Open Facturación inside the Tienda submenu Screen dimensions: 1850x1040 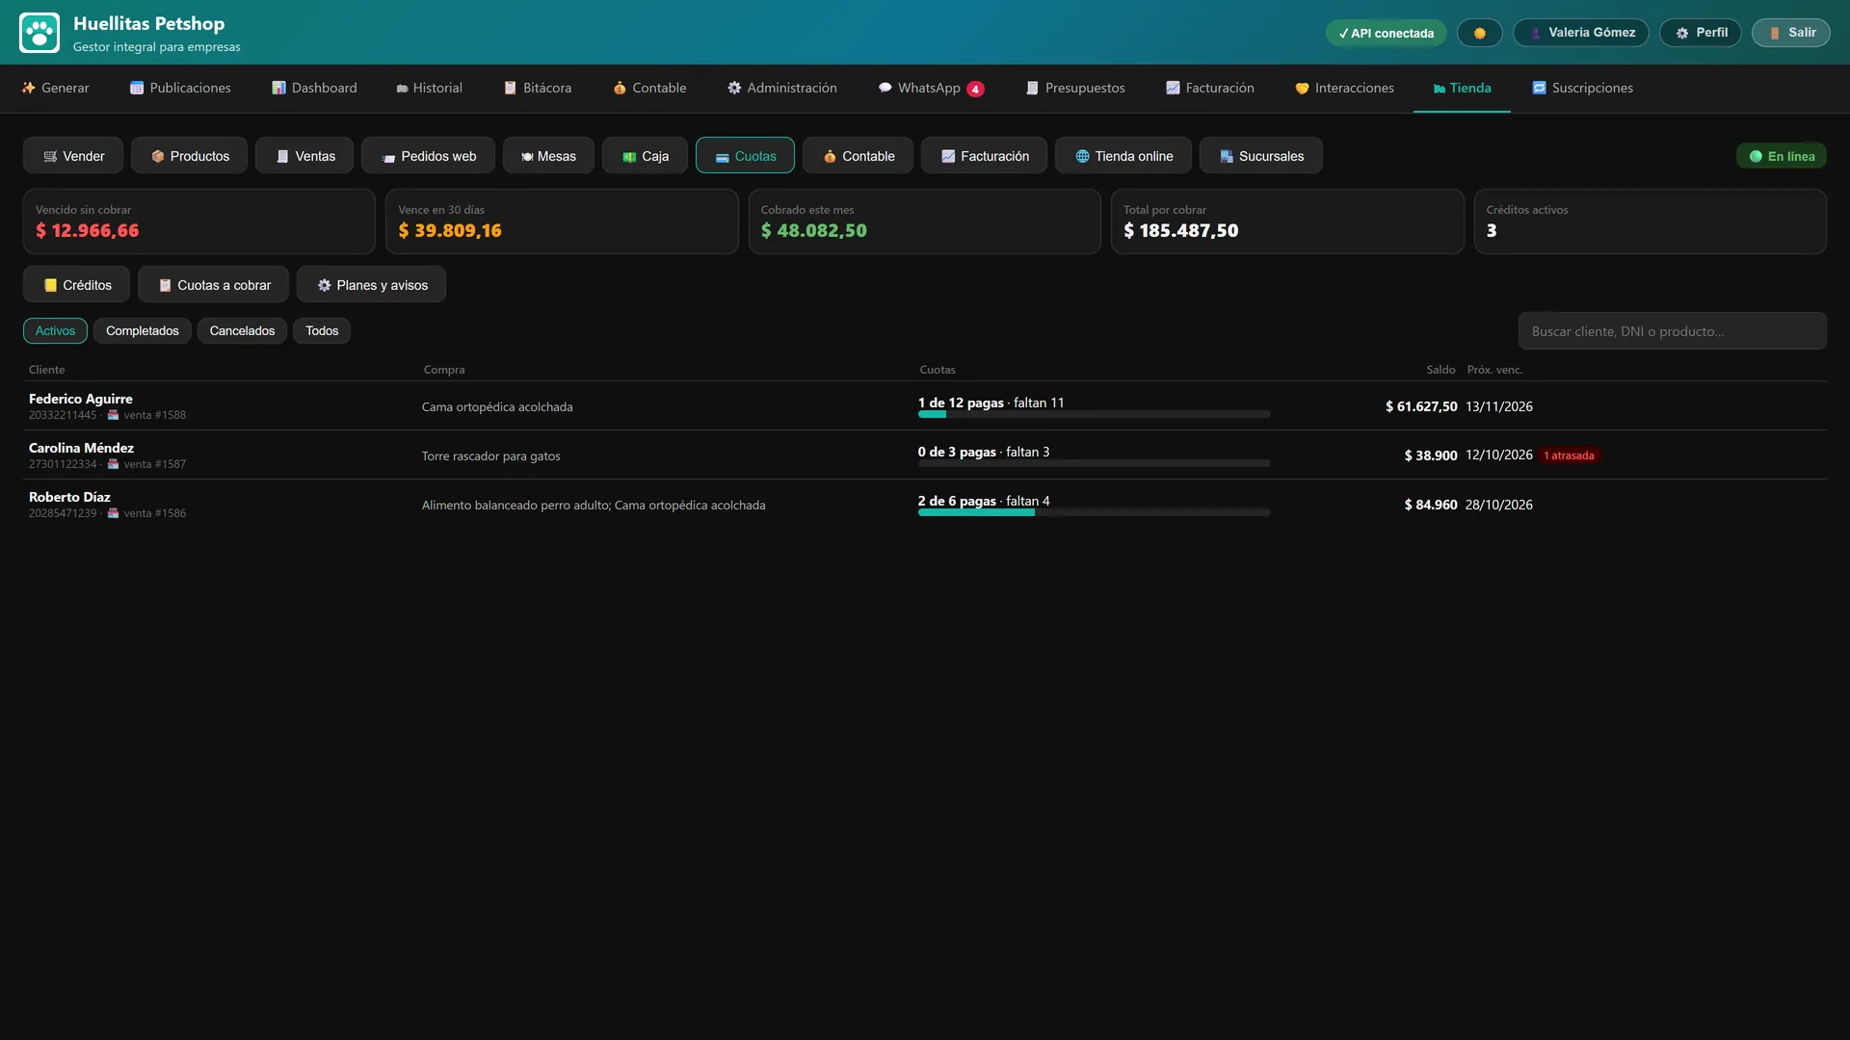click(x=984, y=156)
